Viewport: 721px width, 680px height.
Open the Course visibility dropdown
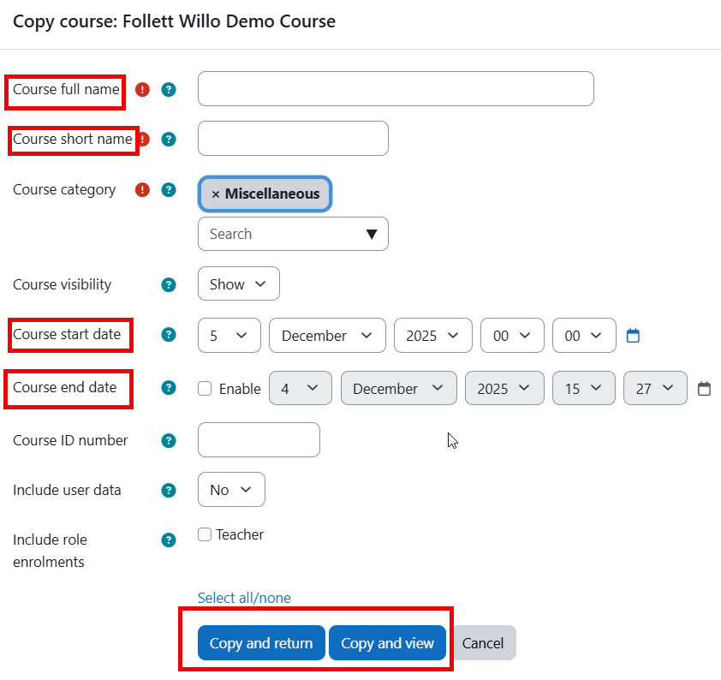[x=238, y=283]
